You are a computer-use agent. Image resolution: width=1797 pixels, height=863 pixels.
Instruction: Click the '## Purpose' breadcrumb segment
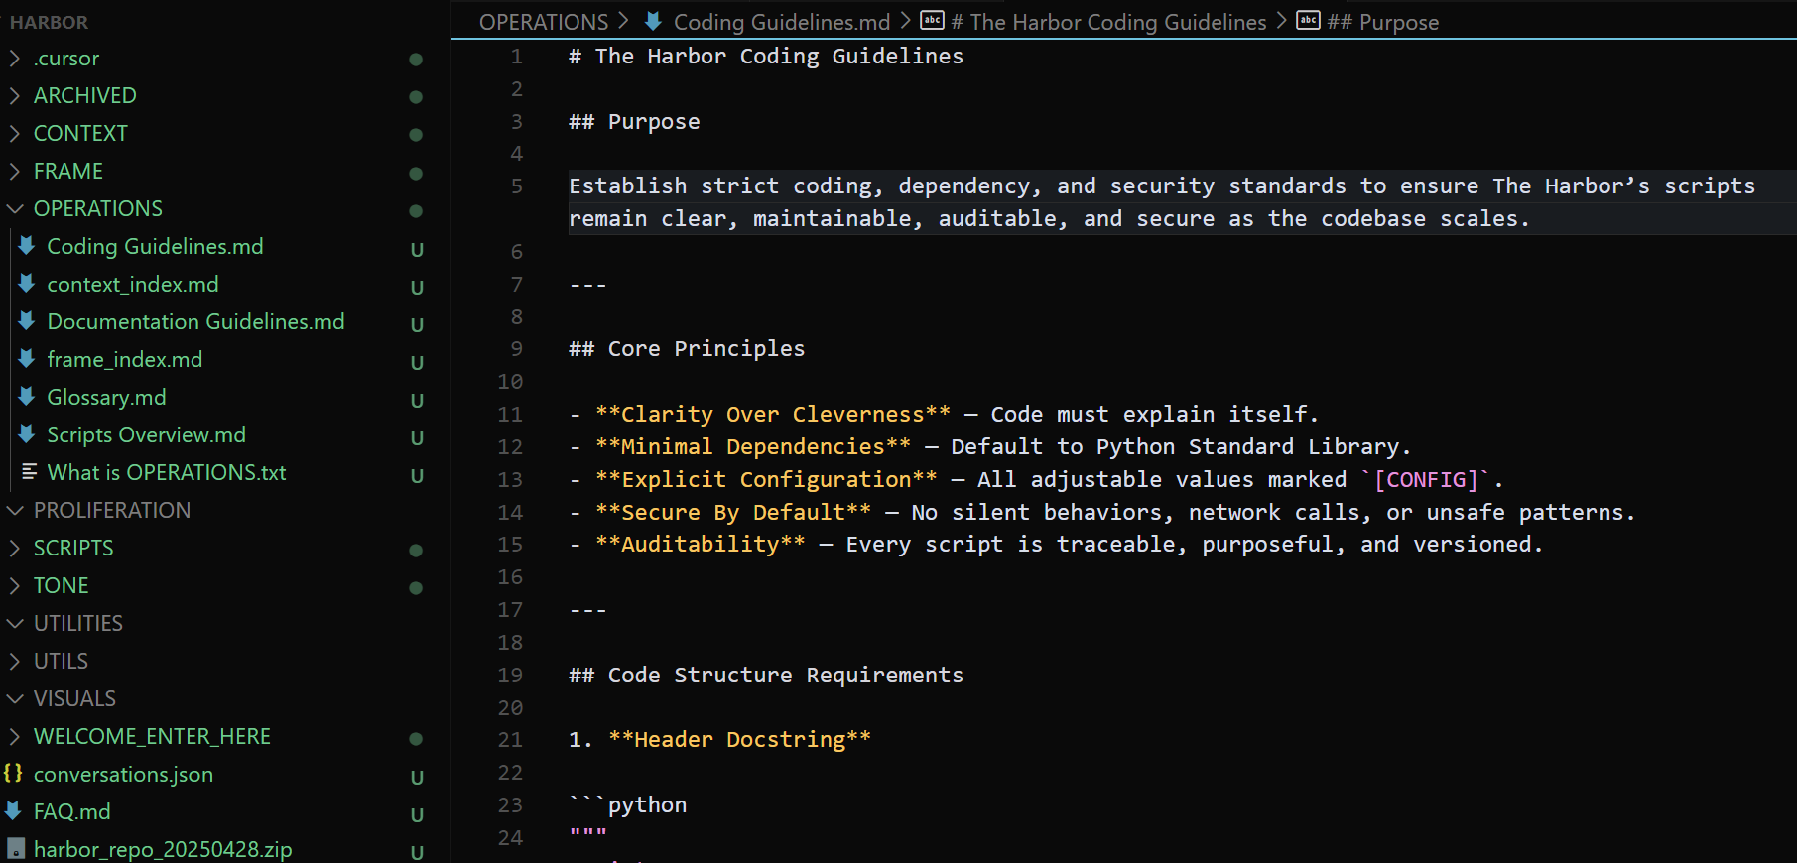point(1382,22)
